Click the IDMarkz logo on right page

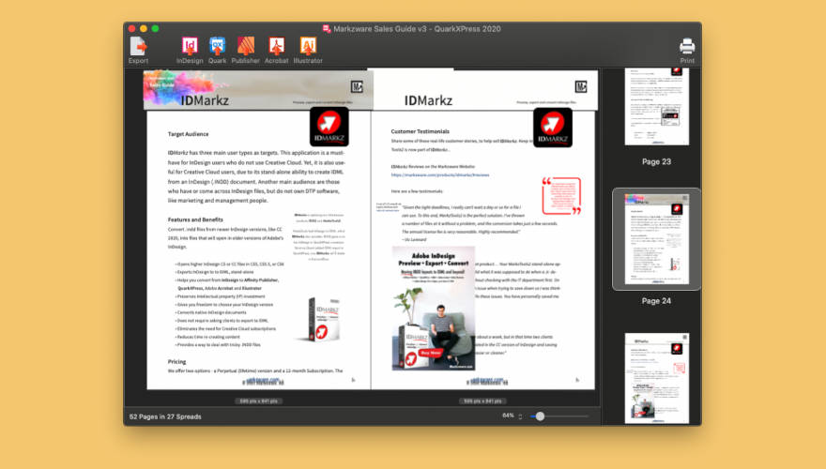pos(553,128)
